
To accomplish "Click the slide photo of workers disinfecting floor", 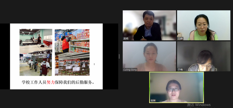I will [x=36, y=65].
